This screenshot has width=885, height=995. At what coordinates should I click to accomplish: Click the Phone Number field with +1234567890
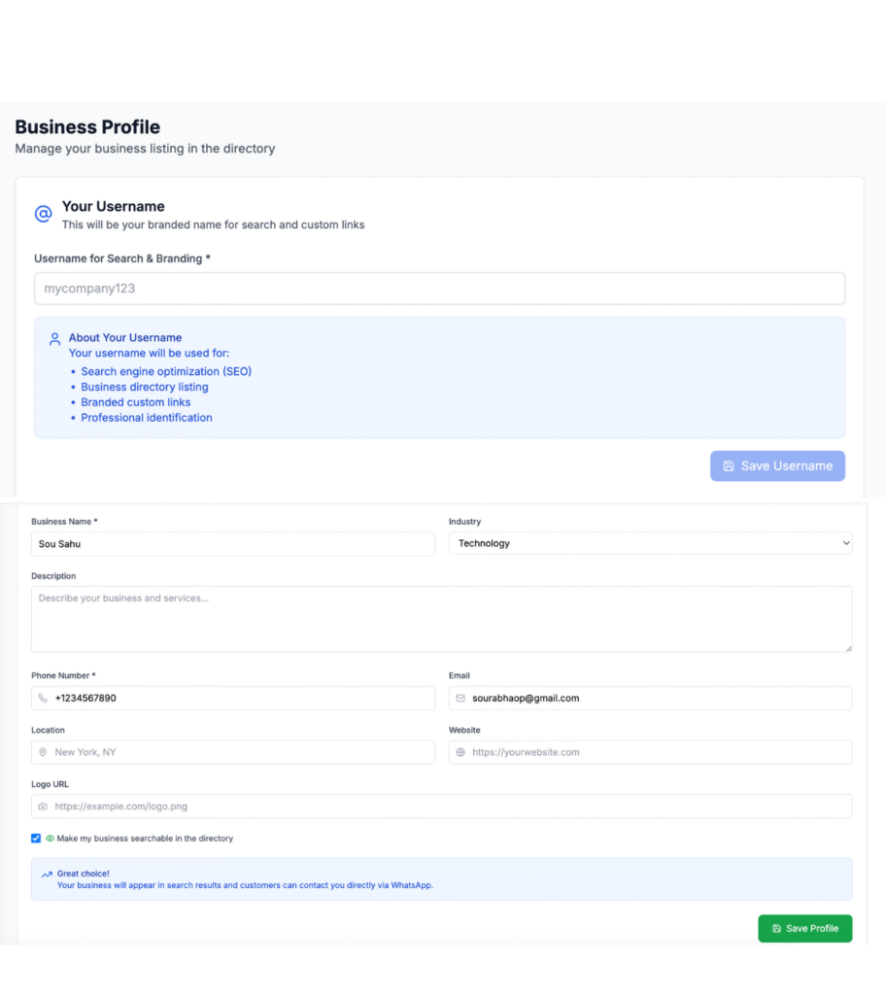(243, 698)
